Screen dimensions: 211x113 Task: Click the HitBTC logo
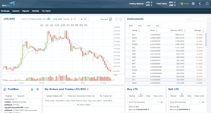coord(9,4)
